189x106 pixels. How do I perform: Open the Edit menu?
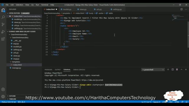point(12,5)
